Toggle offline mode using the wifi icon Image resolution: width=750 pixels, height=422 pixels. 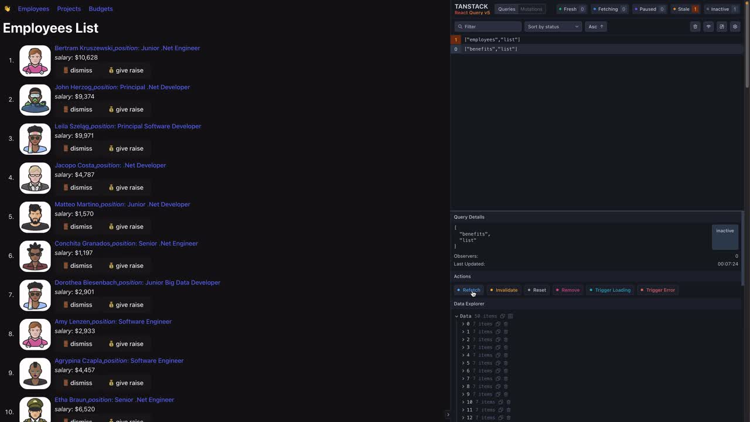click(708, 26)
